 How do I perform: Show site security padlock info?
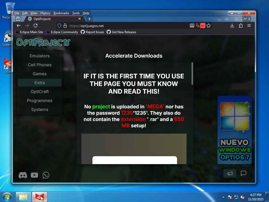(x=65, y=26)
